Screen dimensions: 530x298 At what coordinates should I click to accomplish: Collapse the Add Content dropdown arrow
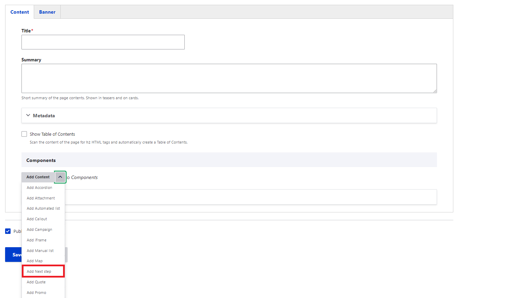(x=60, y=177)
